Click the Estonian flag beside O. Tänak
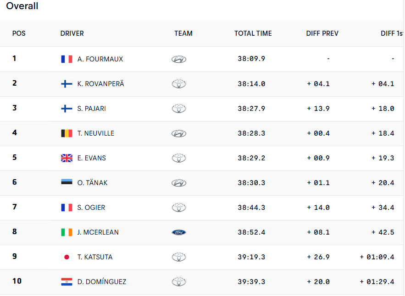Viewport: 405px width, 296px height. pyautogui.click(x=67, y=183)
